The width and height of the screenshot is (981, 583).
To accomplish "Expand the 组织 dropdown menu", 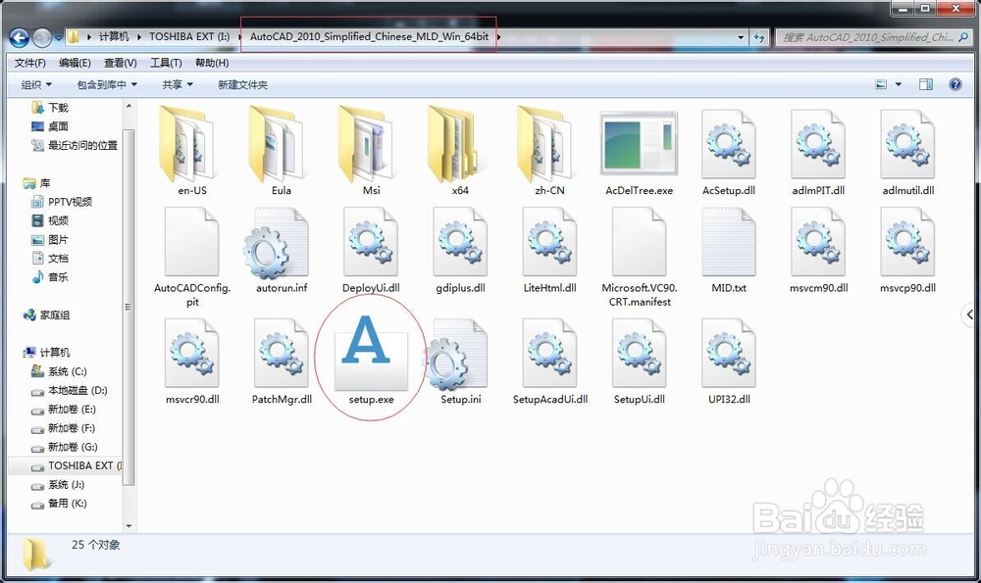I will [36, 84].
